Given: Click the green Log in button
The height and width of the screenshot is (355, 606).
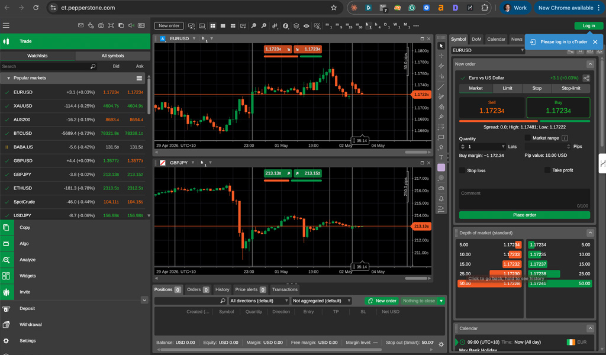Looking at the screenshot, I should pos(588,25).
